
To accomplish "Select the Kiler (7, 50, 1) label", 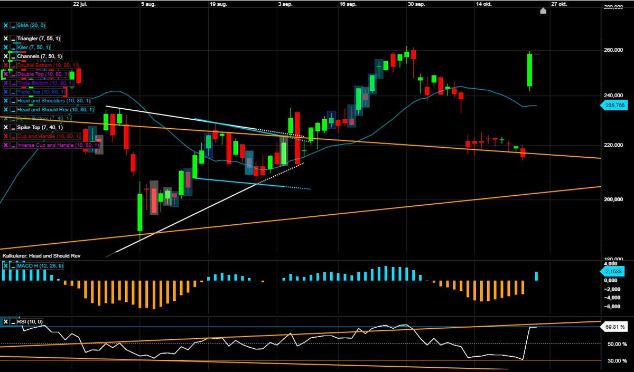I will [x=34, y=47].
